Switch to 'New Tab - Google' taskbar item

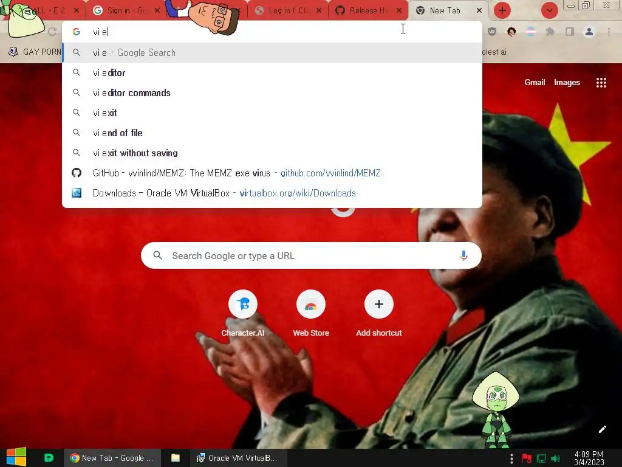click(112, 458)
